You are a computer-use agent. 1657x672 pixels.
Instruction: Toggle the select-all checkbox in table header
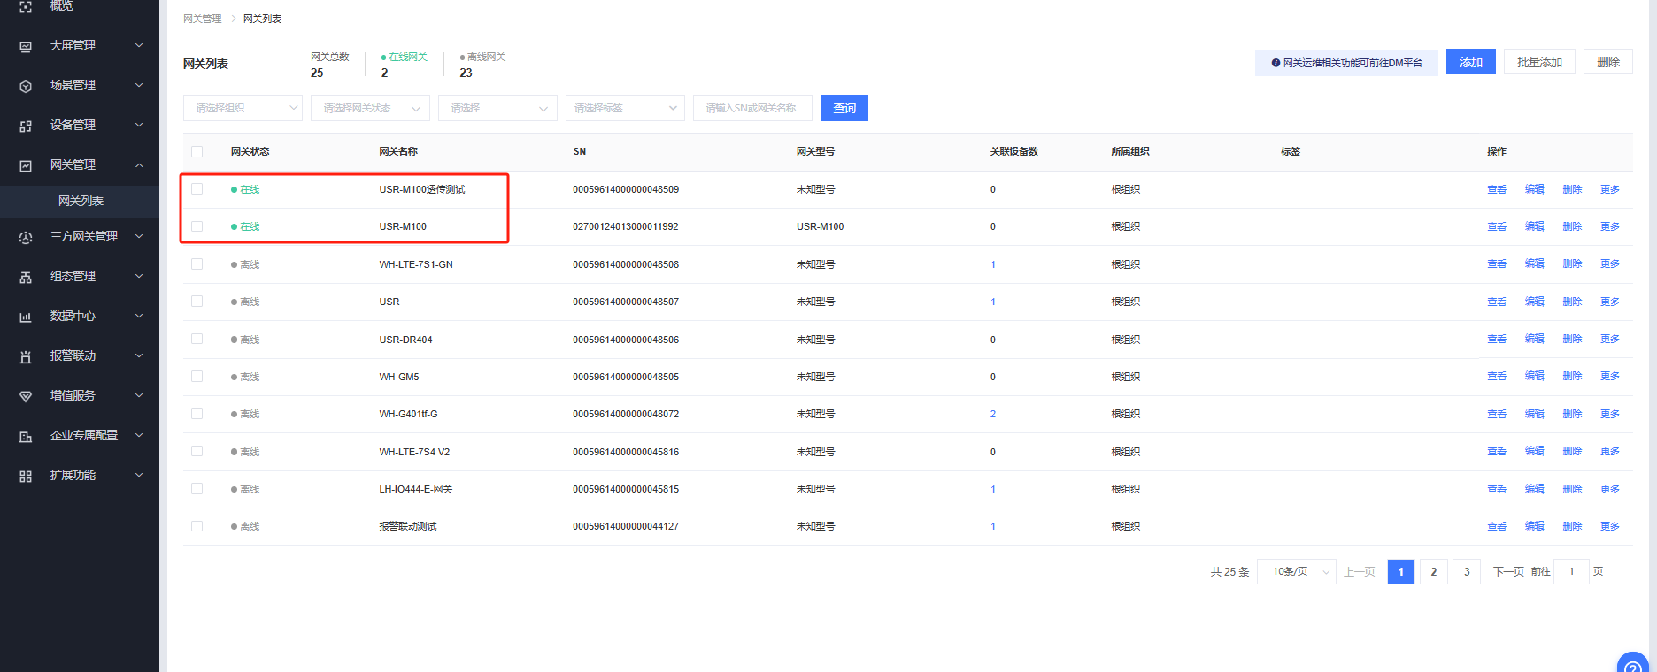tap(197, 151)
